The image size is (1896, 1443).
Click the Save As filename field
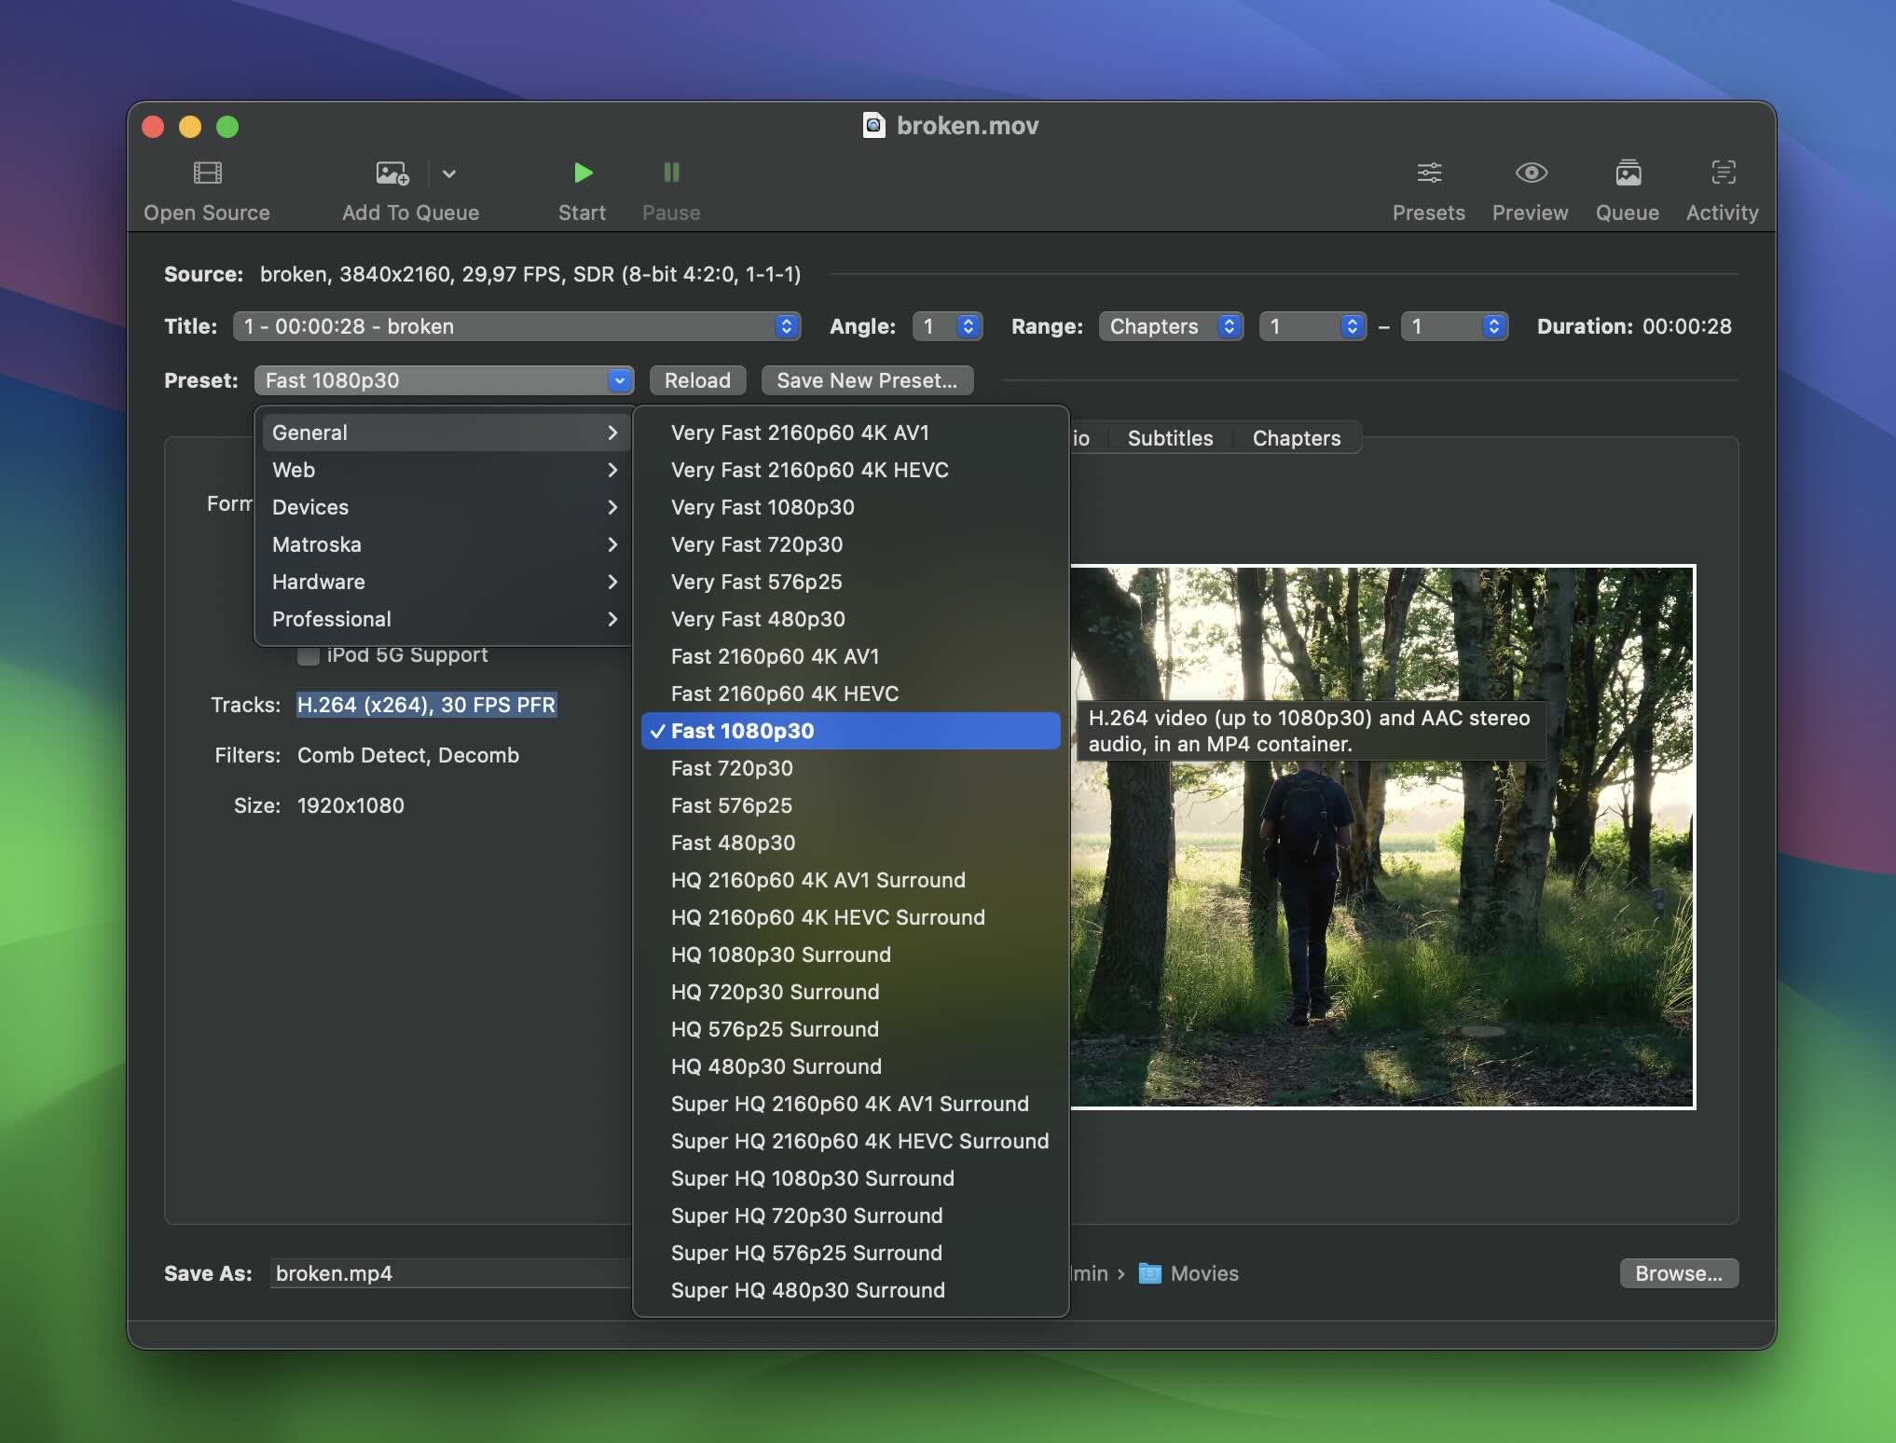coord(451,1273)
